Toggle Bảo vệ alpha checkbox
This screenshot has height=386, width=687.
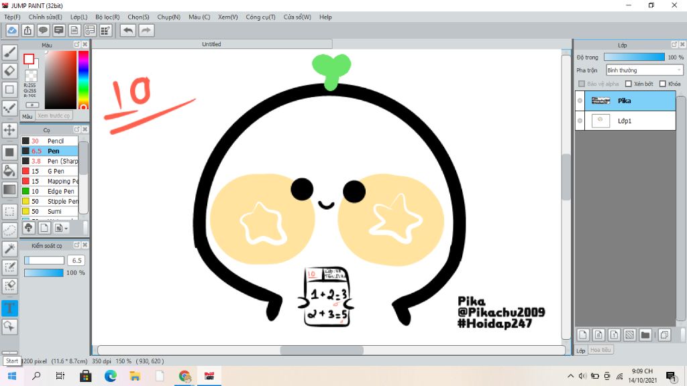click(x=582, y=84)
